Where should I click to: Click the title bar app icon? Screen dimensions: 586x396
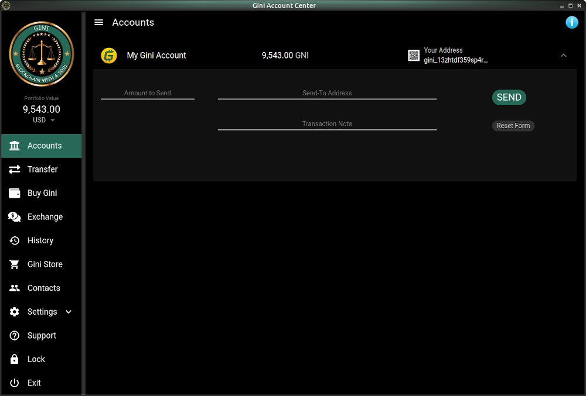6,5
